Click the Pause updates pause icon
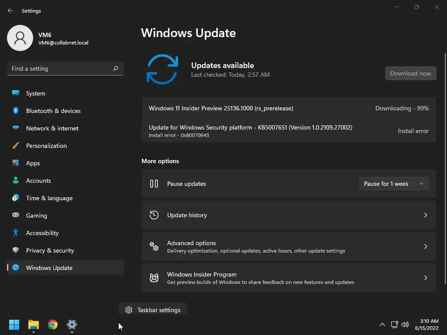 click(x=154, y=184)
